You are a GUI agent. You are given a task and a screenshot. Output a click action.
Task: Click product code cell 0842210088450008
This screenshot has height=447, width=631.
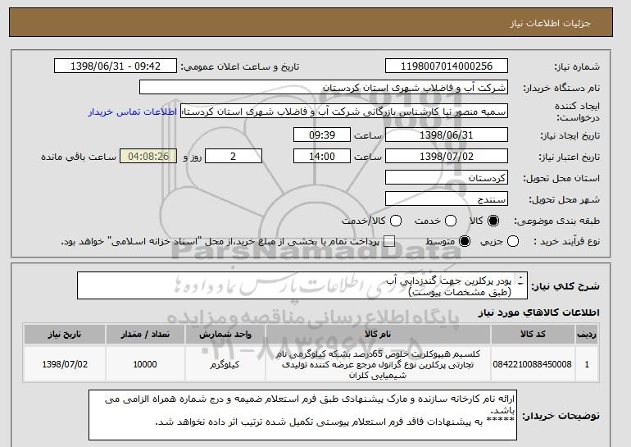[533, 364]
